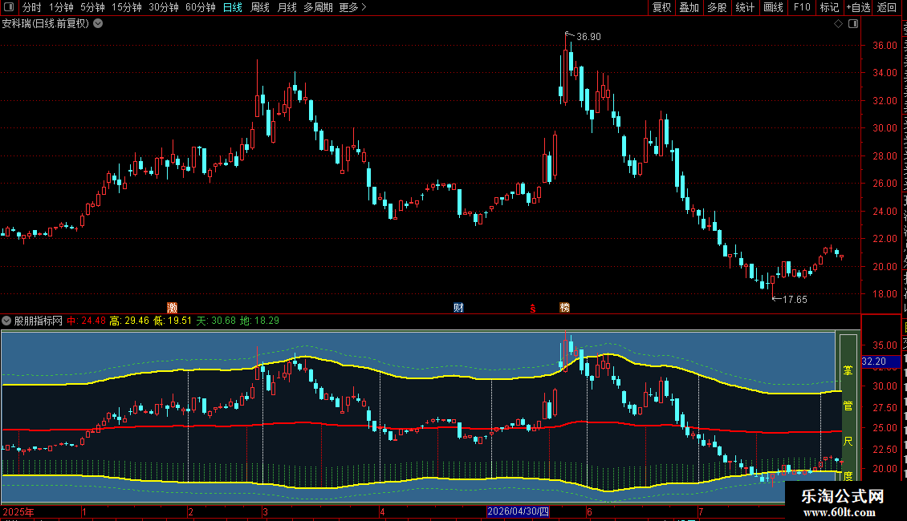Open indicator dropdown beside 股朋指标网
The image size is (907, 521).
pos(6,321)
